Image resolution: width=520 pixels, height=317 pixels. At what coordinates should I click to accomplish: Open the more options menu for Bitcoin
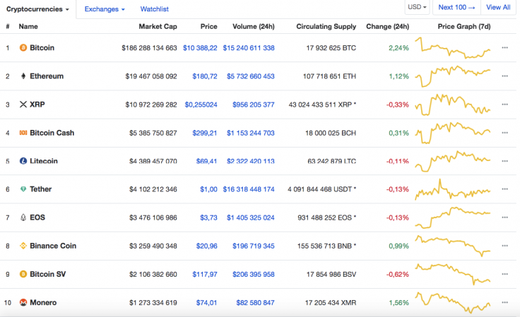504,48
